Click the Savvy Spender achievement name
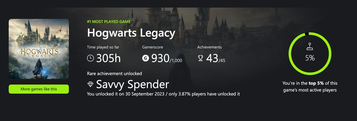The height and width of the screenshot is (121, 357). pyautogui.click(x=132, y=84)
